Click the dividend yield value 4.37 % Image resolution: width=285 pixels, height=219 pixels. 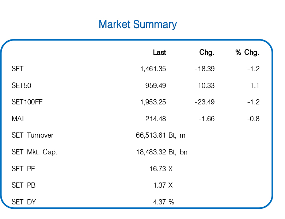point(164,202)
